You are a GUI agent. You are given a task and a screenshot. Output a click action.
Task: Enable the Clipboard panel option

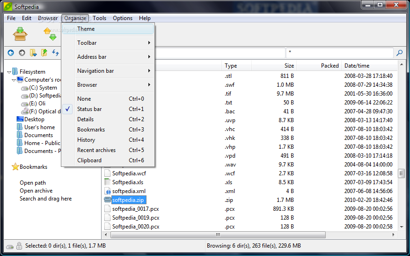(x=108, y=160)
